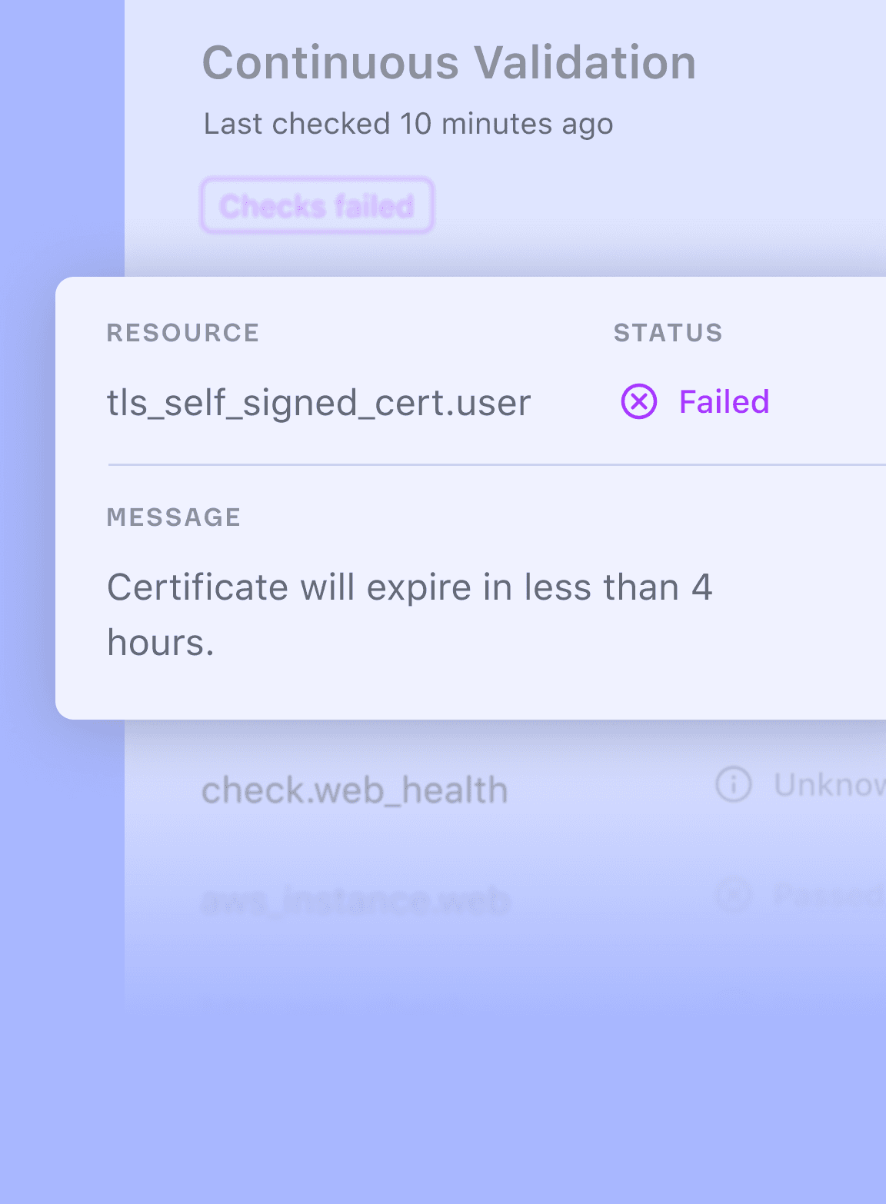The width and height of the screenshot is (886, 1204).
Task: Select the check.web_health resource row
Action: click(x=355, y=790)
